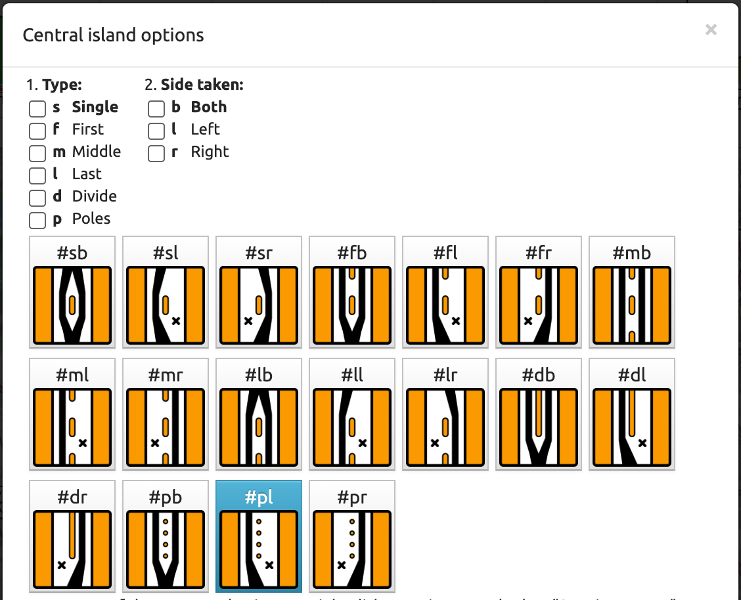
Task: Tick the Both side taken checkbox
Action: tap(156, 108)
